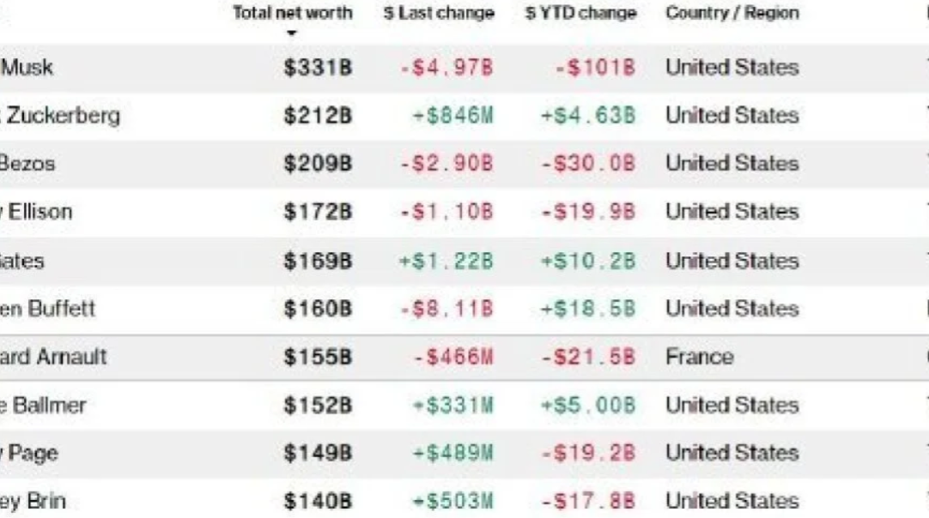The image size is (929, 518).
Task: Select the highlighted Arnault row name
Action: tap(53, 357)
